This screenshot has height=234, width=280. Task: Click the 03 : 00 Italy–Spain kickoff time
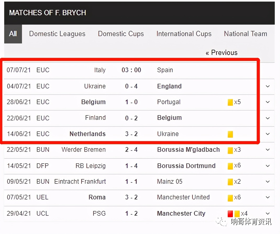[x=131, y=70]
